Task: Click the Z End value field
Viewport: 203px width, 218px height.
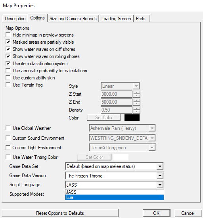Action: point(117,102)
